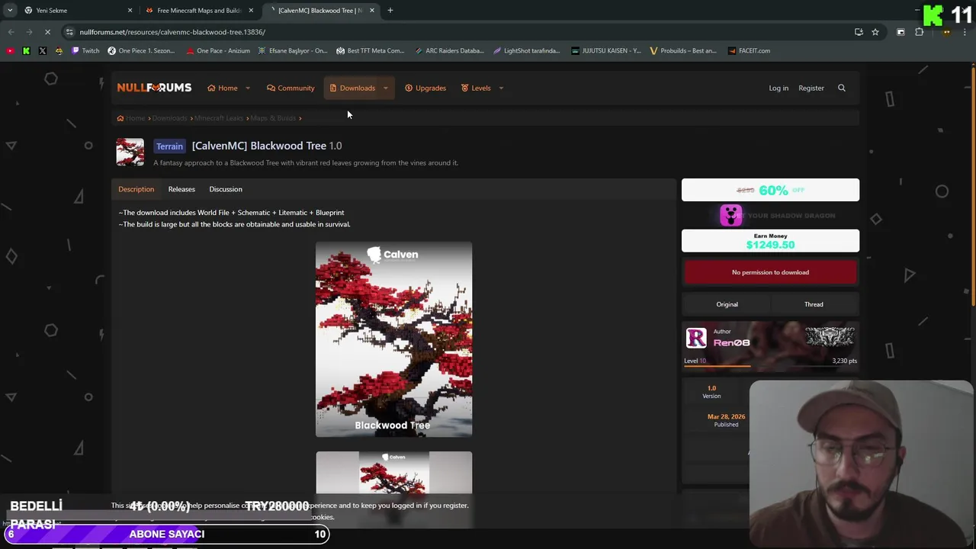
Task: Open the Home dropdown arrow in forum navigation
Action: [x=247, y=88]
